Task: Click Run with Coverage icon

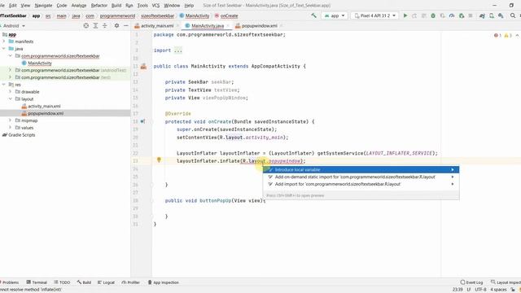Action: click(x=442, y=15)
